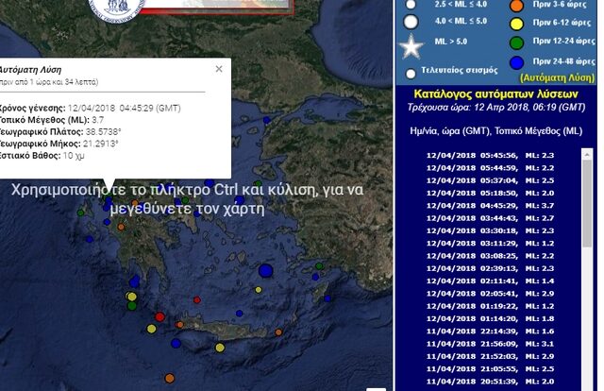This screenshot has width=604, height=391.
Task: Select catalog entry 02:11:41 ML: 1.4
Action: pos(490,281)
